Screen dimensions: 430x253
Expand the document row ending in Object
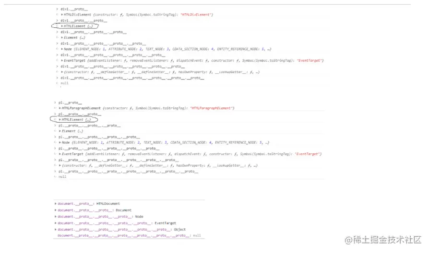coord(55,230)
